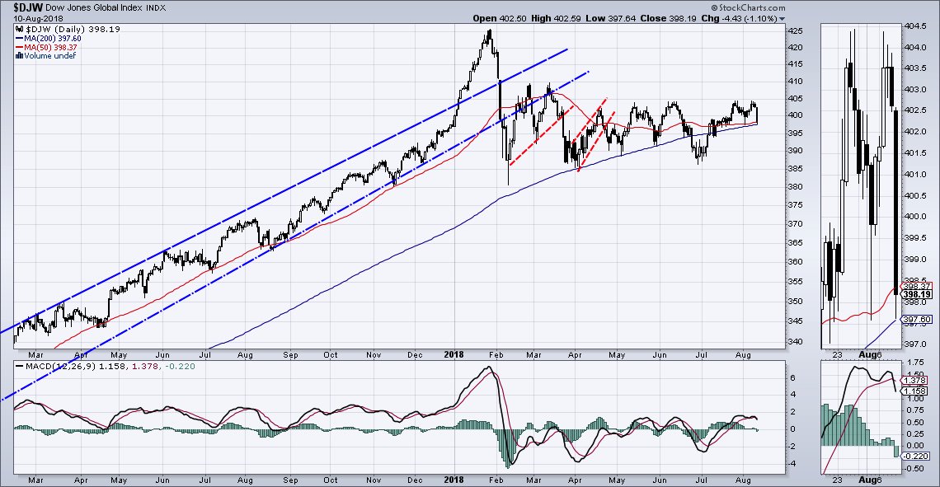Click the Aug6 label under the zoomed price panel
This screenshot has width=940, height=487.
(871, 354)
